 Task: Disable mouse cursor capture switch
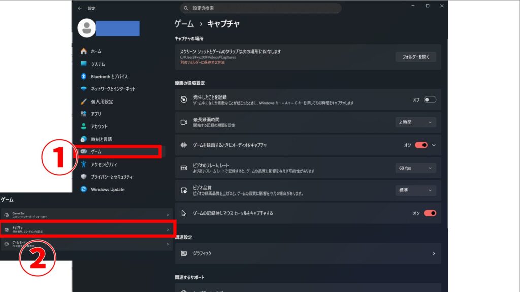pyautogui.click(x=430, y=213)
